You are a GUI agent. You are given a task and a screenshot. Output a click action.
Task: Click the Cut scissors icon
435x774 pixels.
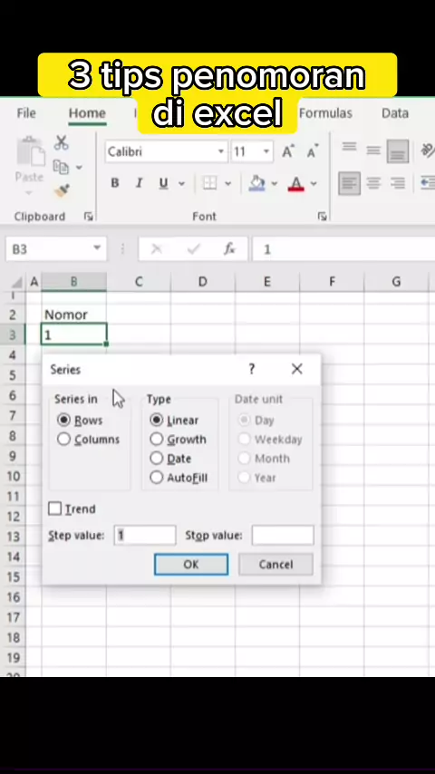tap(62, 142)
